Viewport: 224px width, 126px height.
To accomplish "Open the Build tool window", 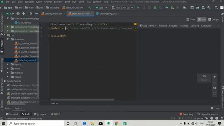I will click(x=26, y=114).
